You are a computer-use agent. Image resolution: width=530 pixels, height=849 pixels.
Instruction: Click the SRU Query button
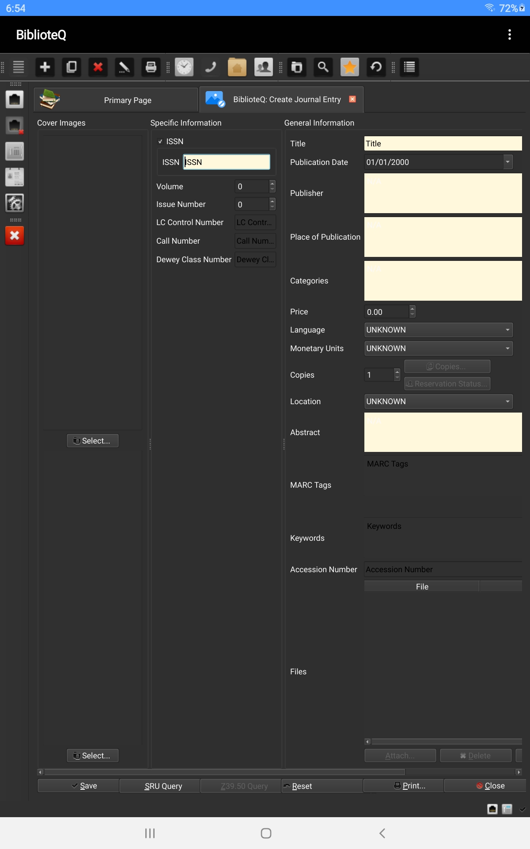159,786
